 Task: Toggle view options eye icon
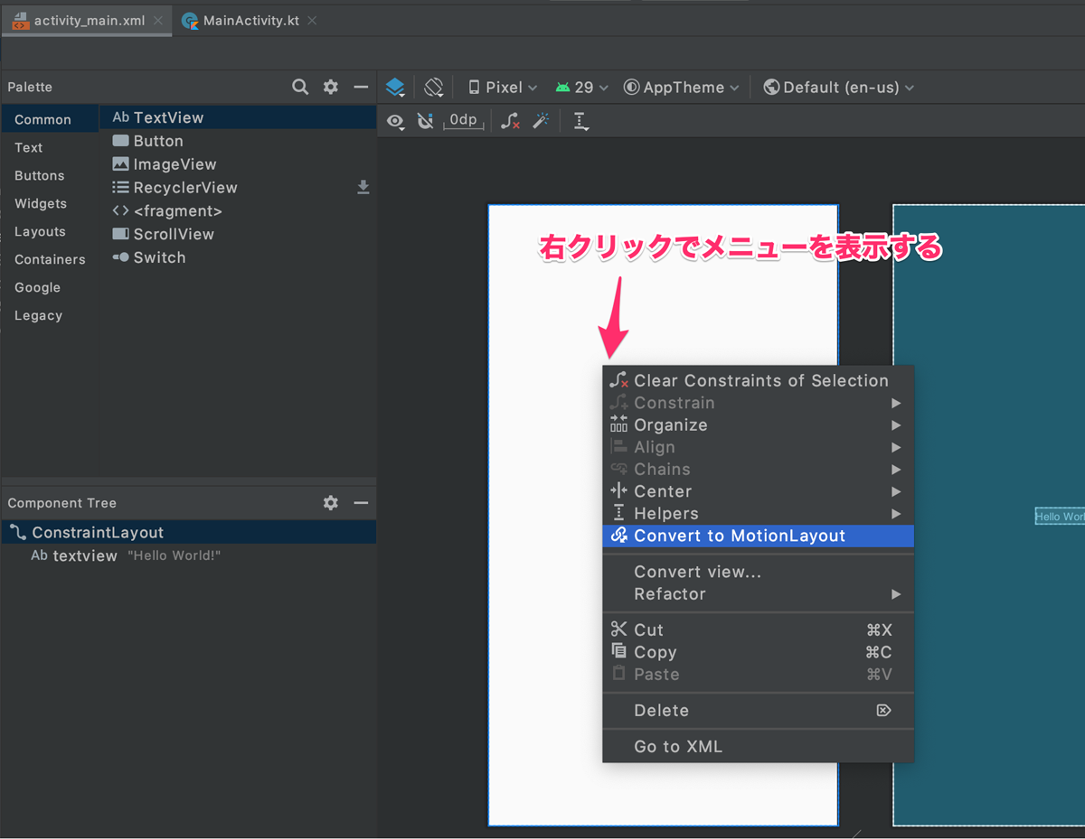(x=395, y=121)
